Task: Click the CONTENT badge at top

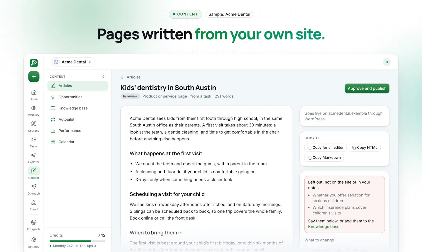Action: coord(185,14)
